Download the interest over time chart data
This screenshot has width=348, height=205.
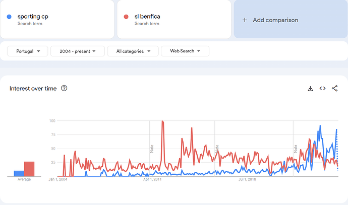310,89
